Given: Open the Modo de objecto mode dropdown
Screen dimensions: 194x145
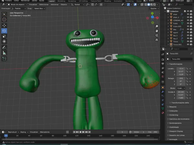Looking at the screenshot, I should click(17, 5).
